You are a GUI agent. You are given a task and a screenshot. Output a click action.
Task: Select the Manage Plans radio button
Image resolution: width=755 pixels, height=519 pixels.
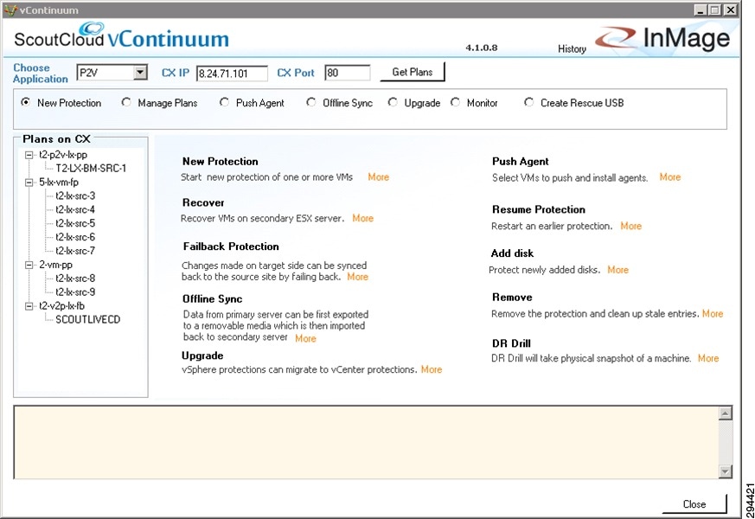click(x=126, y=102)
